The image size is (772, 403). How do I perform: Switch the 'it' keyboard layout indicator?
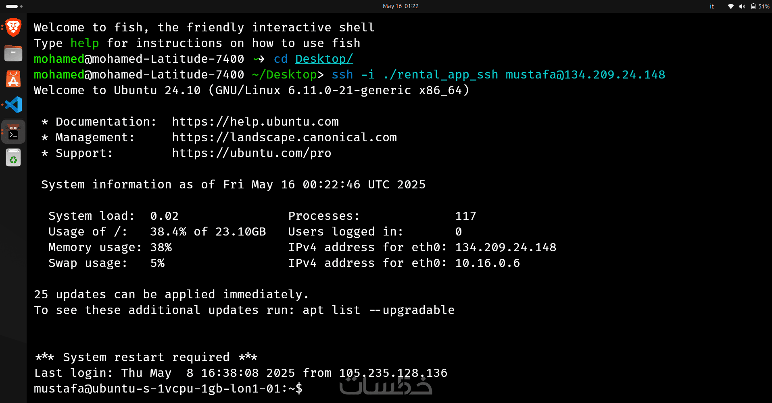(x=711, y=6)
